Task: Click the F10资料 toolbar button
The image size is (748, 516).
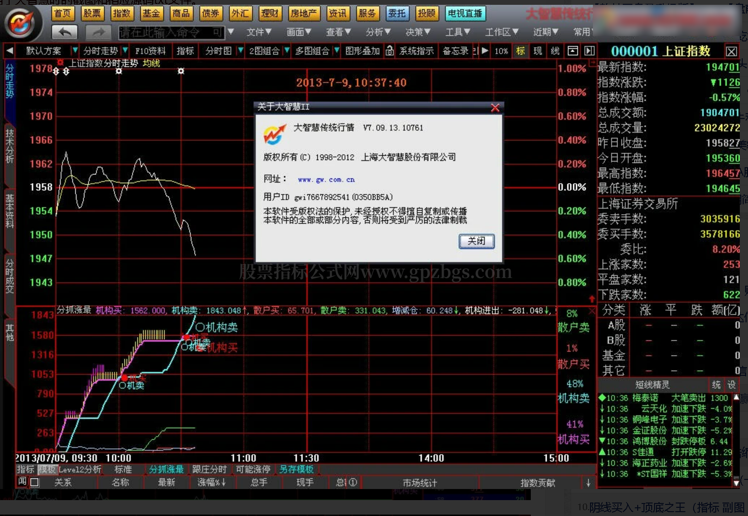Action: pyautogui.click(x=150, y=51)
